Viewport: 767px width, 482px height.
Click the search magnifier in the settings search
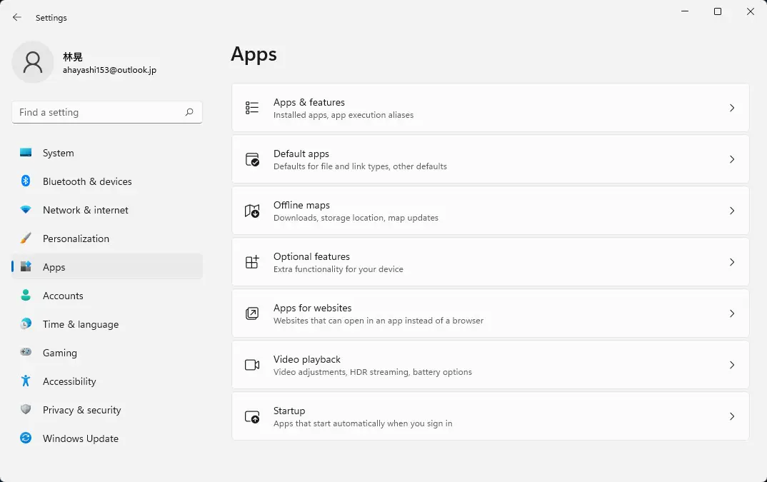tap(189, 112)
